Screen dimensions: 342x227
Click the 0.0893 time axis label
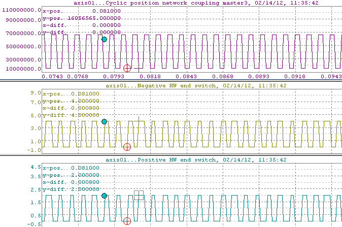coord(259,77)
